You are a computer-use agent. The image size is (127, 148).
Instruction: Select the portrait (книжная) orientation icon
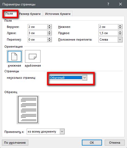[14, 57]
